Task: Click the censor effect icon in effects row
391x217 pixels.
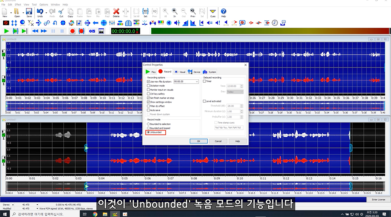Action: 6,23
